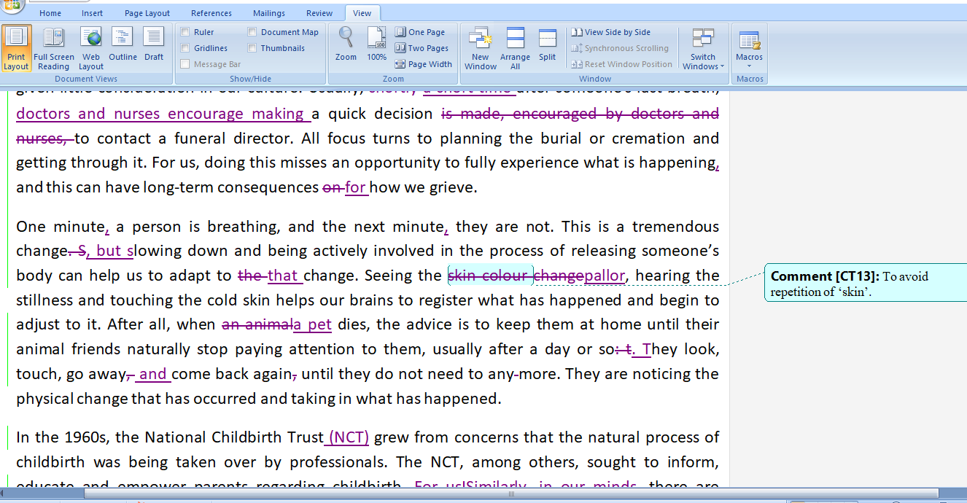Click the 'Show/Hide' group label
Viewport: 967px width, 503px height.
point(250,79)
